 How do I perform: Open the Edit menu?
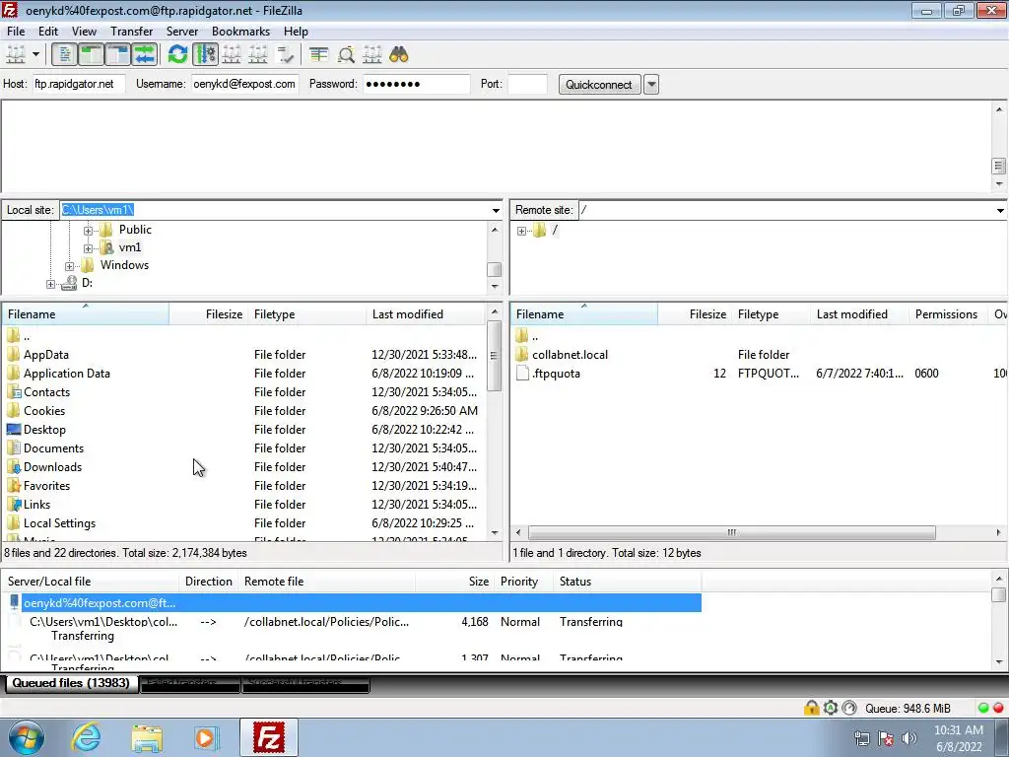pos(47,31)
